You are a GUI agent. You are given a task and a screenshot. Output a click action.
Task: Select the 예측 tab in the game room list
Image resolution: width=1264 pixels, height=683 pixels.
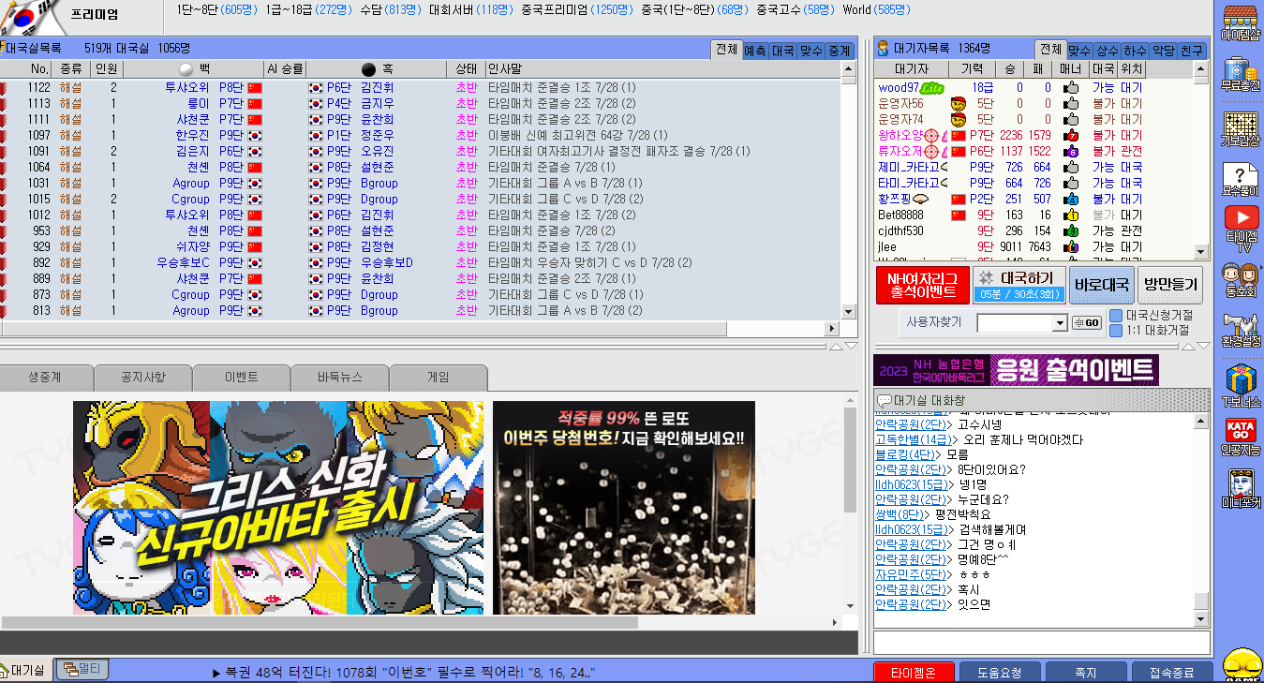coord(755,52)
